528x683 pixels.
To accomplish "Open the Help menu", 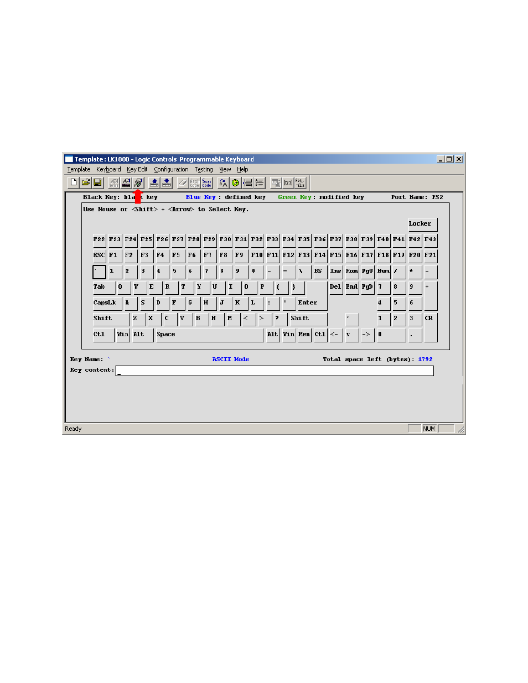I will [242, 170].
